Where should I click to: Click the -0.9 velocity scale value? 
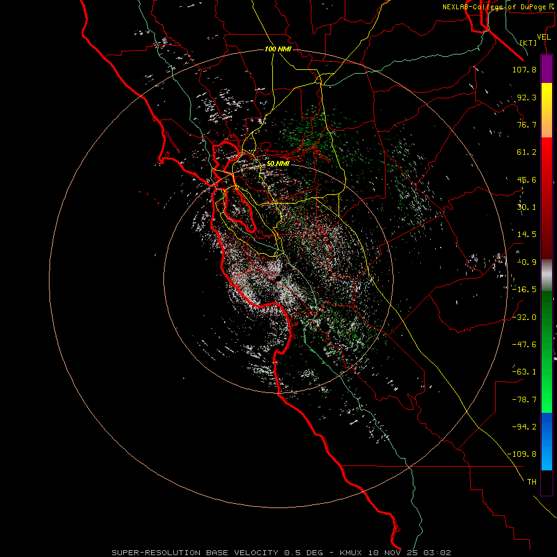(527, 262)
